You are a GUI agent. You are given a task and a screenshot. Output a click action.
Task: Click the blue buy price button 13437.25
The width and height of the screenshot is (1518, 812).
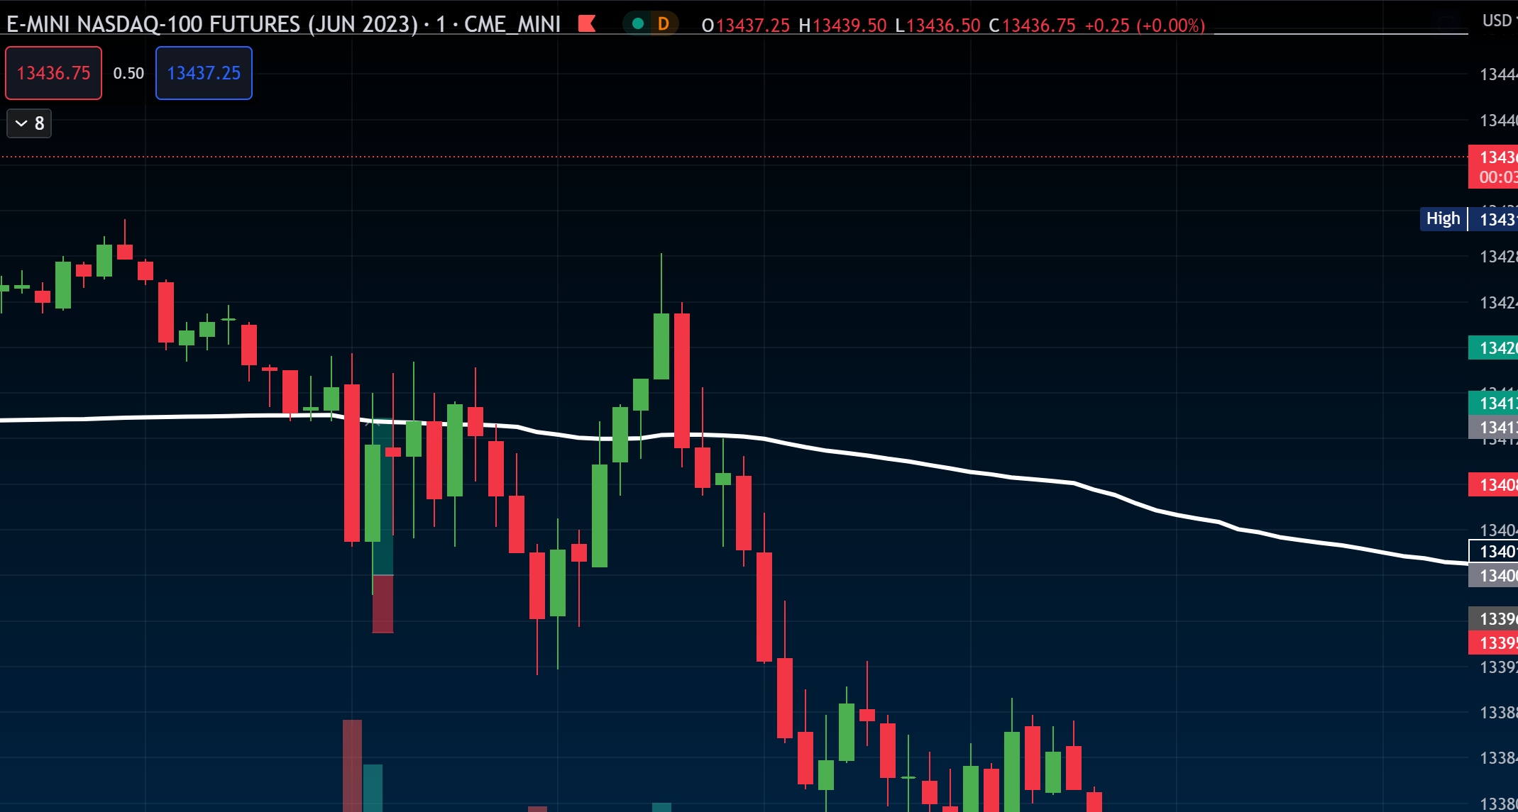coord(204,73)
